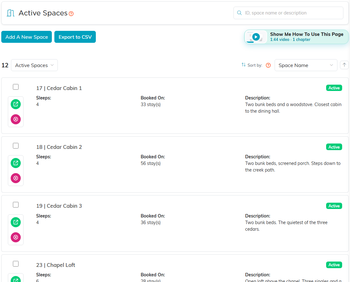Click the Sort by arrows icon
The height and width of the screenshot is (282, 350).
click(243, 65)
